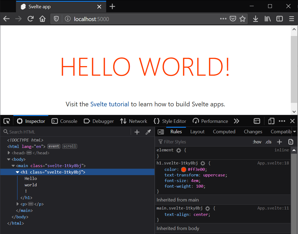Activate the eyedropper color picker
This screenshot has height=234, width=298.
[x=148, y=132]
